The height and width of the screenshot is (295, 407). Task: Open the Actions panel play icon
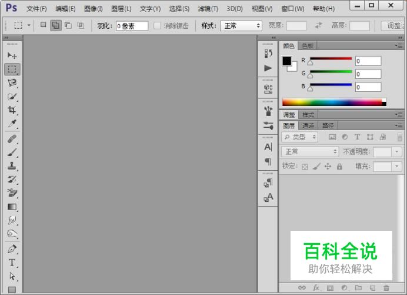(x=268, y=68)
